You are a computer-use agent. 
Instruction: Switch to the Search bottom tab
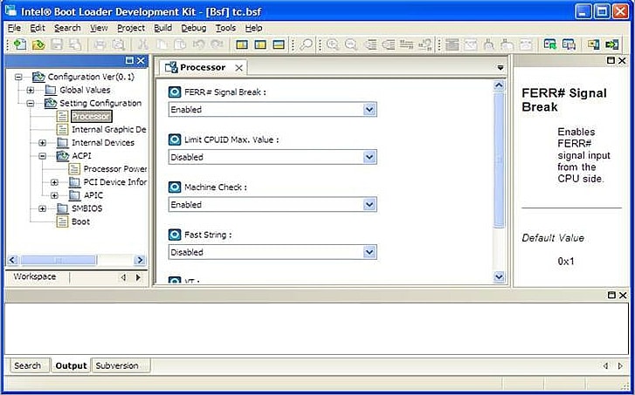[28, 365]
